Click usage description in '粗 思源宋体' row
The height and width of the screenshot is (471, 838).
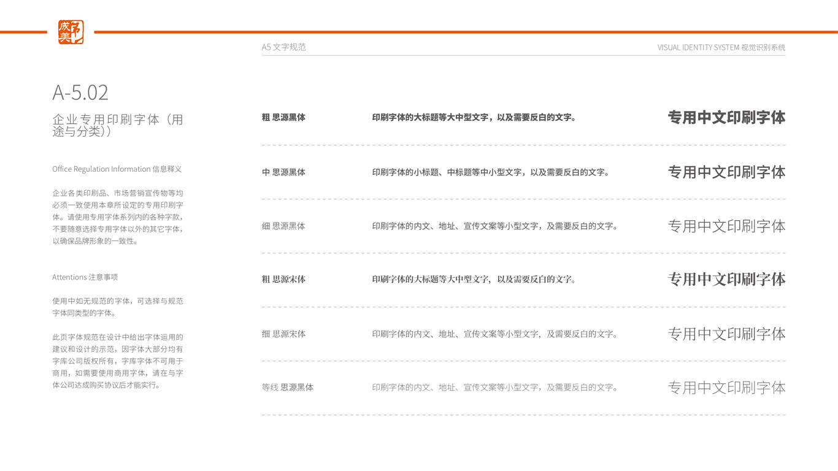[474, 280]
